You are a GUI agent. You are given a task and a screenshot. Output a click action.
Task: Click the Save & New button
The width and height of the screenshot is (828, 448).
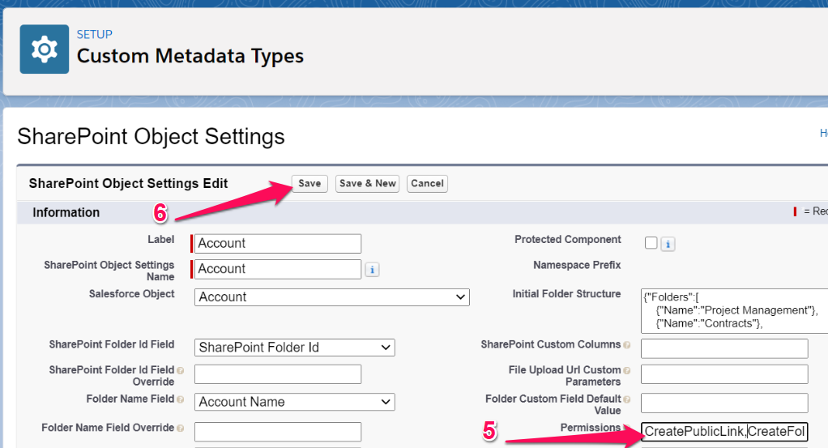tap(368, 183)
